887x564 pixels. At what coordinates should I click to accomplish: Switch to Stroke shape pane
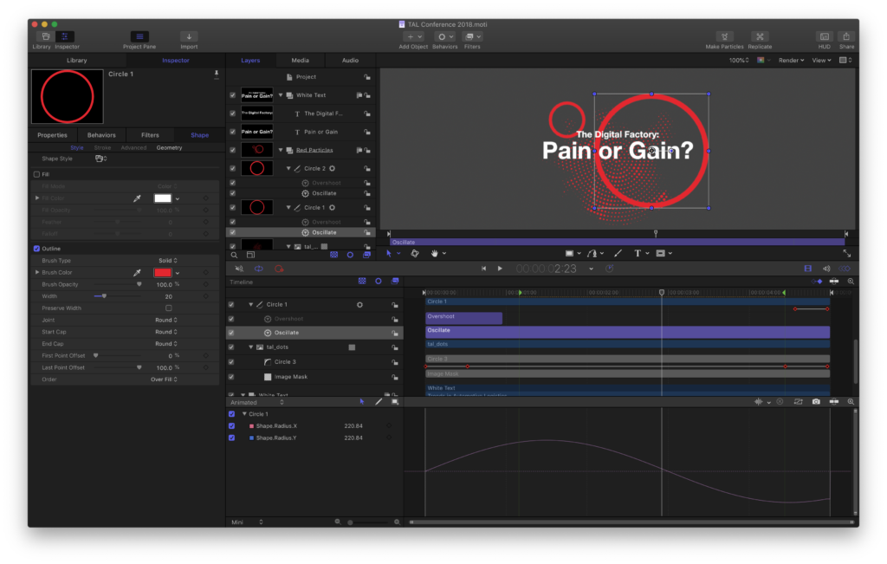pos(102,147)
